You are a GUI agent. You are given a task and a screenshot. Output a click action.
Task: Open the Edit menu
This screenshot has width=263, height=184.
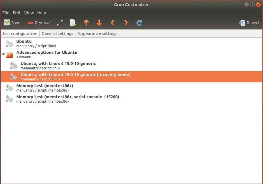coord(17,13)
